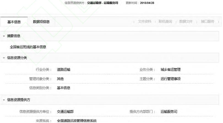Open the 数据项信息 tab
The image size is (223, 123).
pyautogui.click(x=41, y=22)
